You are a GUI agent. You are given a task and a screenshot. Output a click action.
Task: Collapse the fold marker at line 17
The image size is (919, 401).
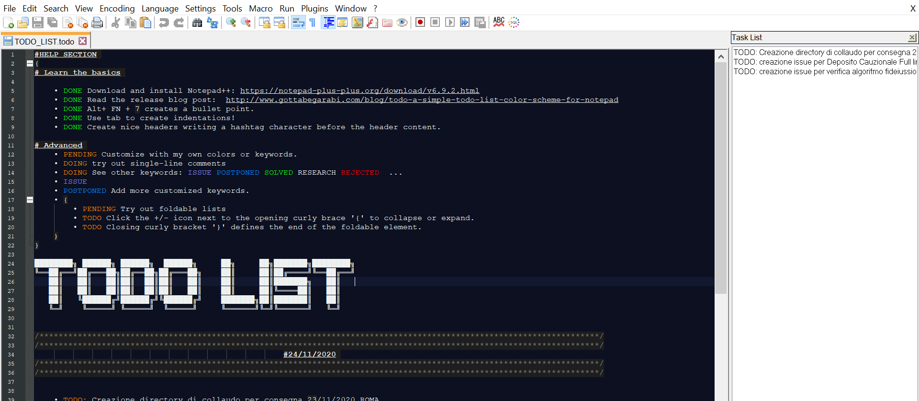click(x=30, y=200)
